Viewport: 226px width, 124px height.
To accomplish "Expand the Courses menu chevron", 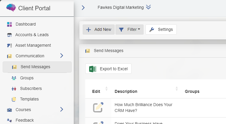I will click(62, 109).
